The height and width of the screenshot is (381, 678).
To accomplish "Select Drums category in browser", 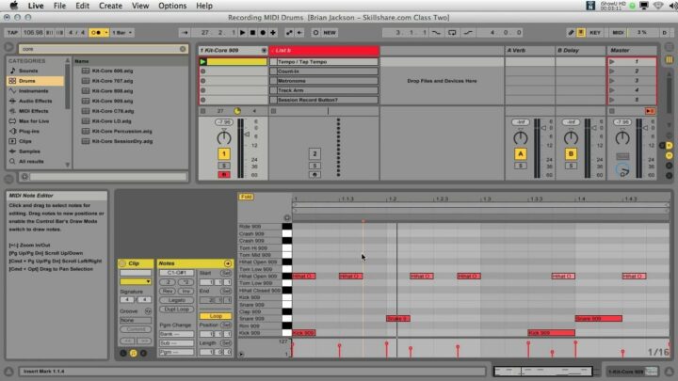I will click(x=27, y=81).
